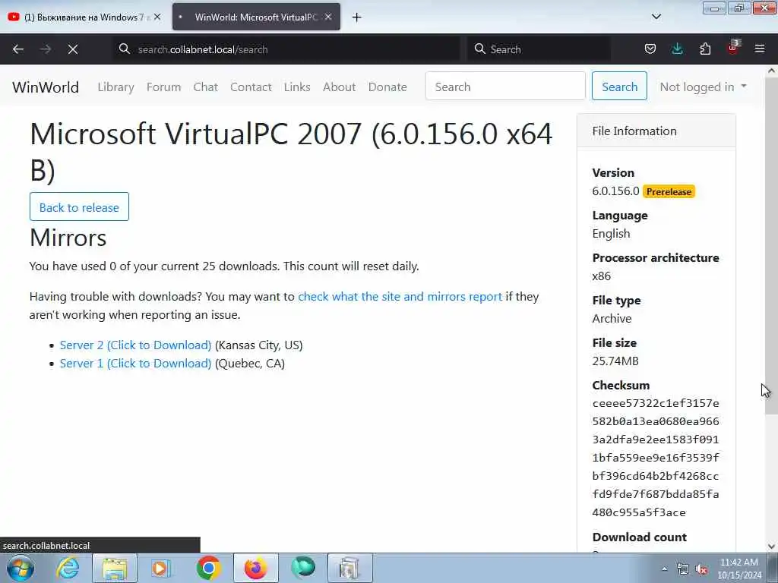Open a new tab with the plus button
Viewport: 778px width, 583px height.
point(357,17)
